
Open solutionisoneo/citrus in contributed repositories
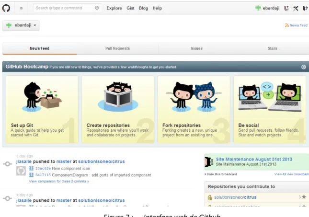235,197
